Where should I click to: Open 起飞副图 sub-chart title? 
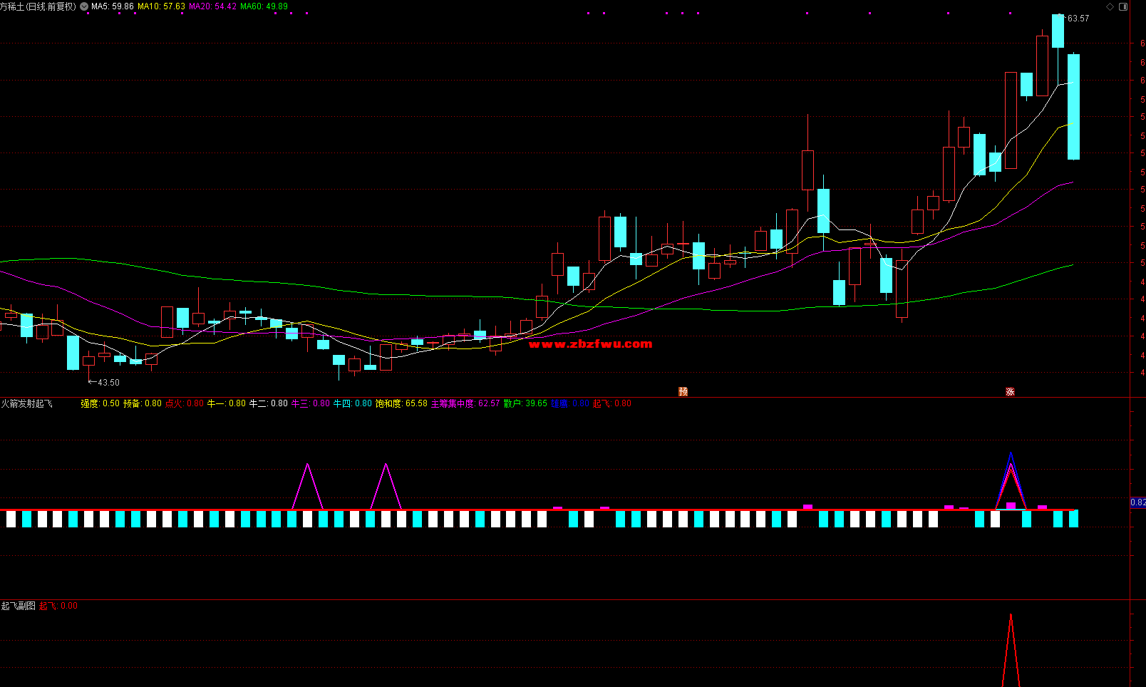tap(19, 606)
